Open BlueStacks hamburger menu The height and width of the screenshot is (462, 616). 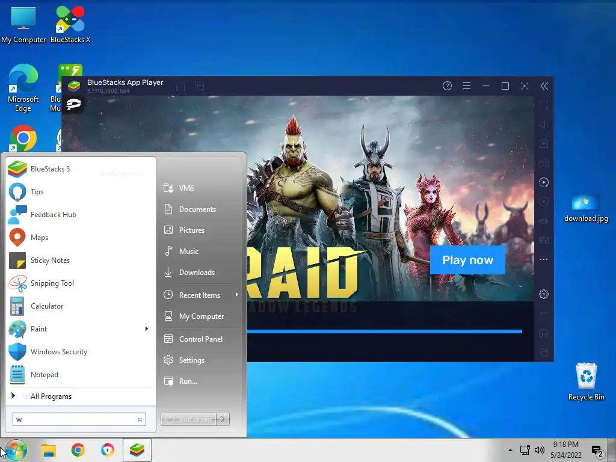tap(467, 86)
